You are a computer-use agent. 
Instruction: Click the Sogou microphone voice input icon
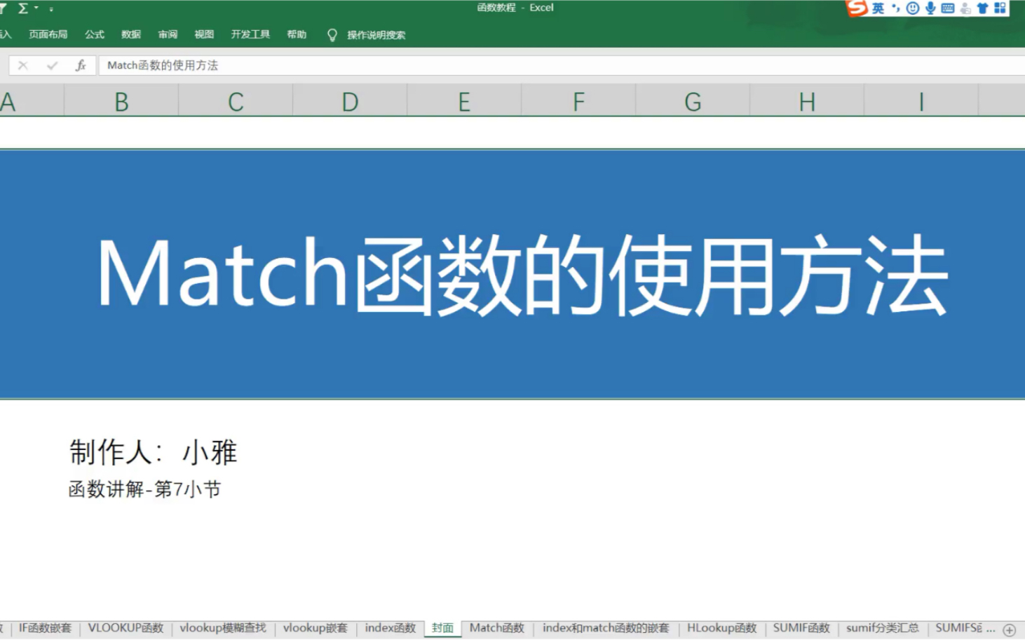(x=930, y=8)
